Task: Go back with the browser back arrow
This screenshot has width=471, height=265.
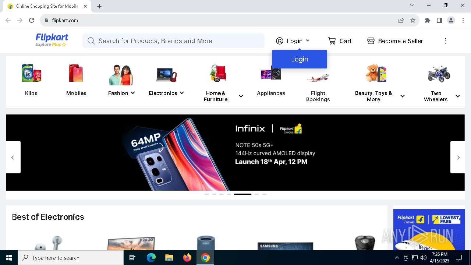Action: (x=8, y=20)
